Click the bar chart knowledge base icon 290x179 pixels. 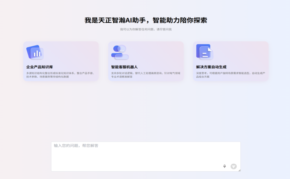[x=35, y=52]
